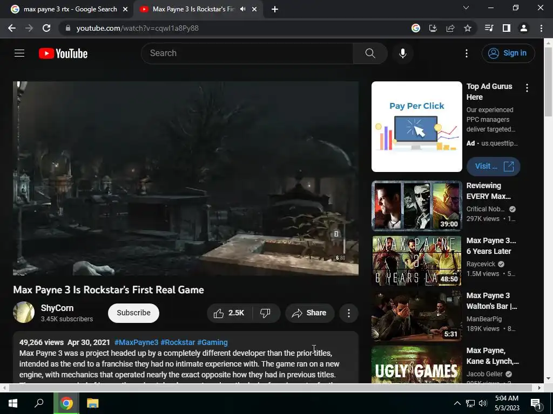Bookmark this page with star icon

[x=468, y=28]
